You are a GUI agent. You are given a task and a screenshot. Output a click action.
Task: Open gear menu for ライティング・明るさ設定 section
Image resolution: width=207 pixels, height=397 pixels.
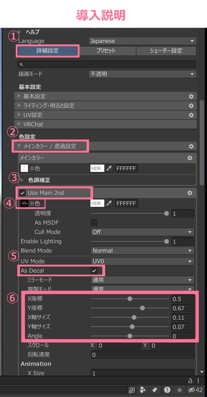point(191,105)
